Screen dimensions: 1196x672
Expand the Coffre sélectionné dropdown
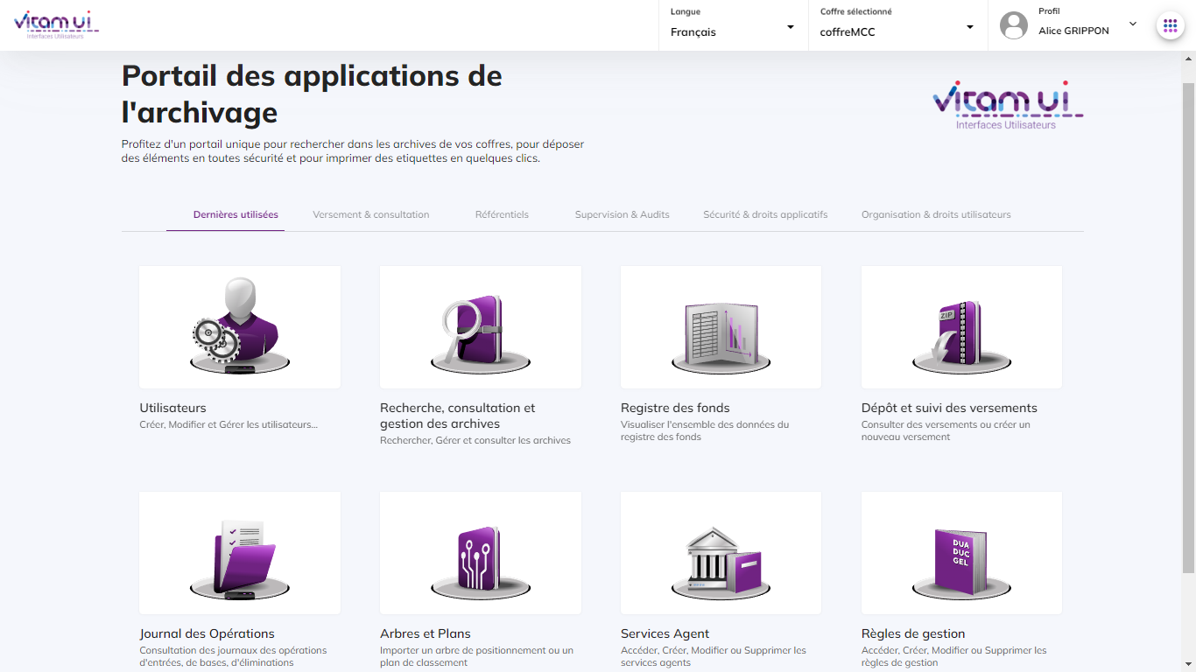click(969, 27)
